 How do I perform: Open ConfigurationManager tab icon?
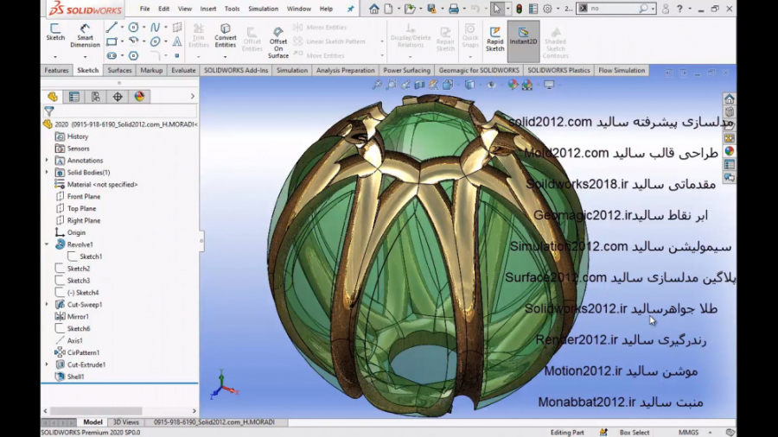tap(96, 97)
